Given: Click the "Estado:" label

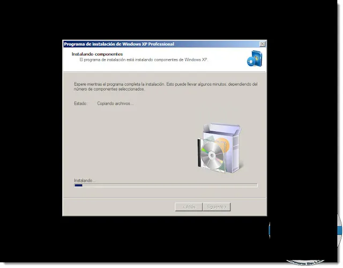Looking at the screenshot, I should 80,103.
